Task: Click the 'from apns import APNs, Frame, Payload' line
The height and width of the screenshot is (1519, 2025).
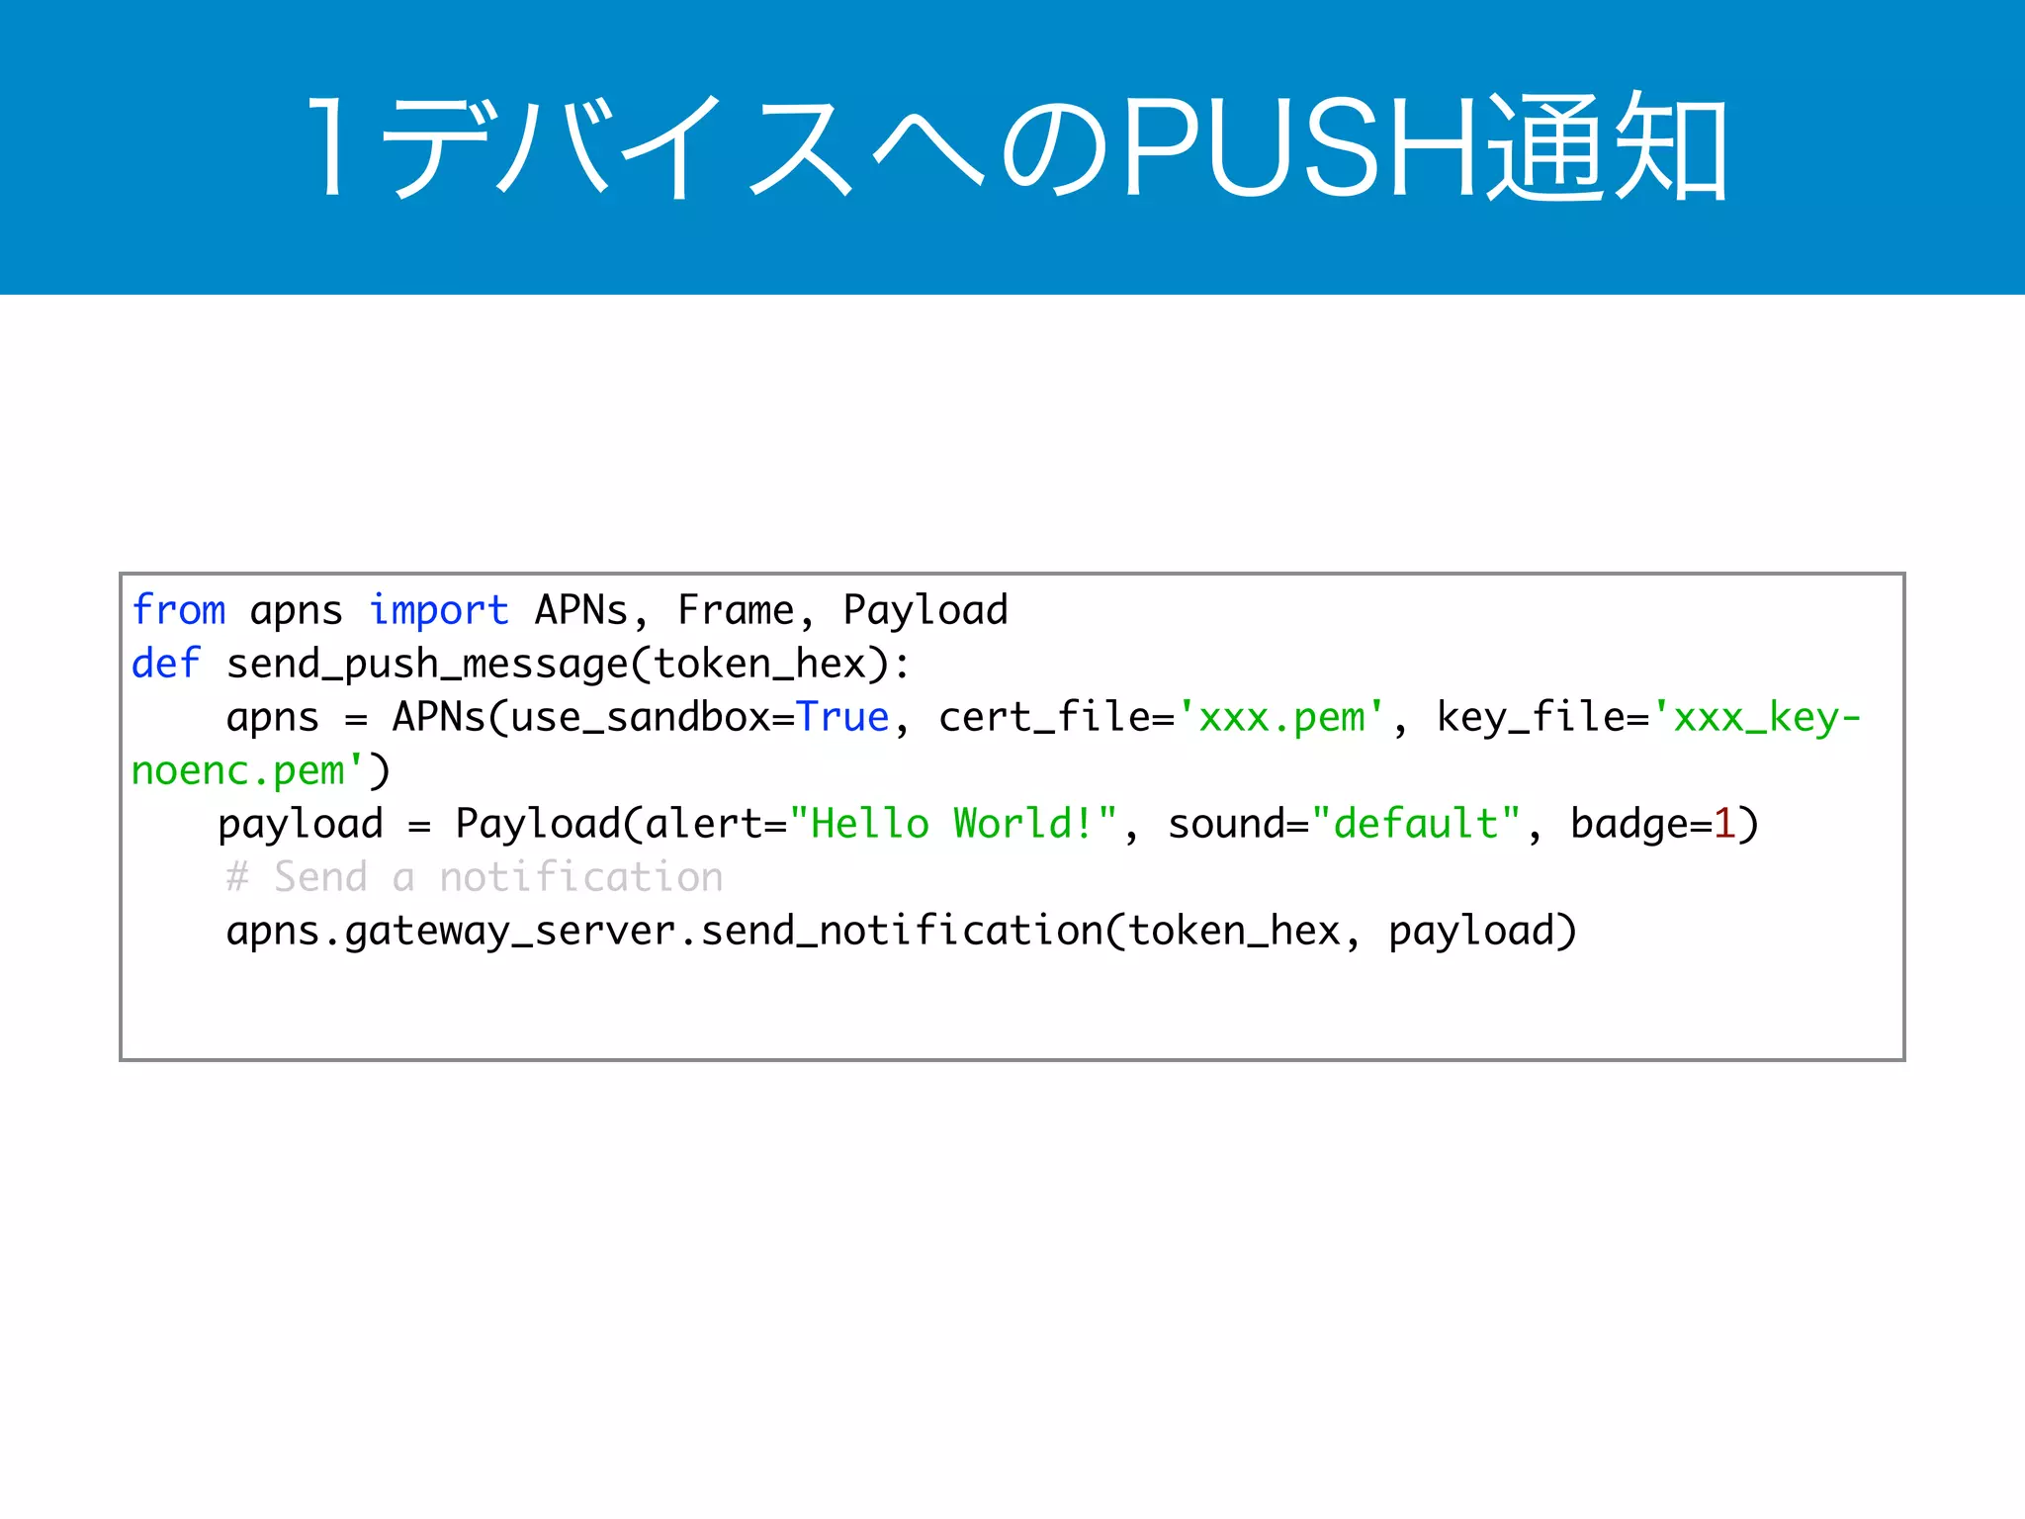Action: [x=570, y=610]
